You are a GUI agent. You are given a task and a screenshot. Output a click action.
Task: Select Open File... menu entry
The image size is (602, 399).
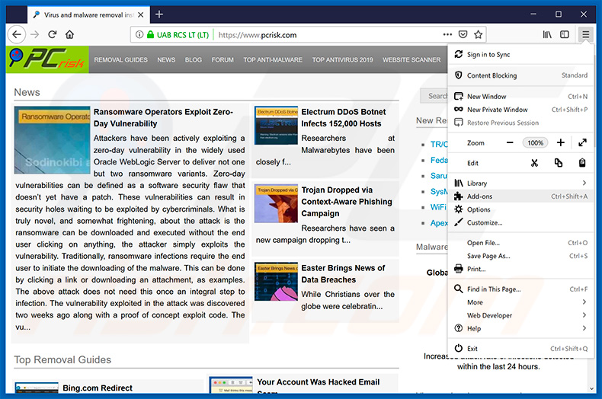pos(520,243)
